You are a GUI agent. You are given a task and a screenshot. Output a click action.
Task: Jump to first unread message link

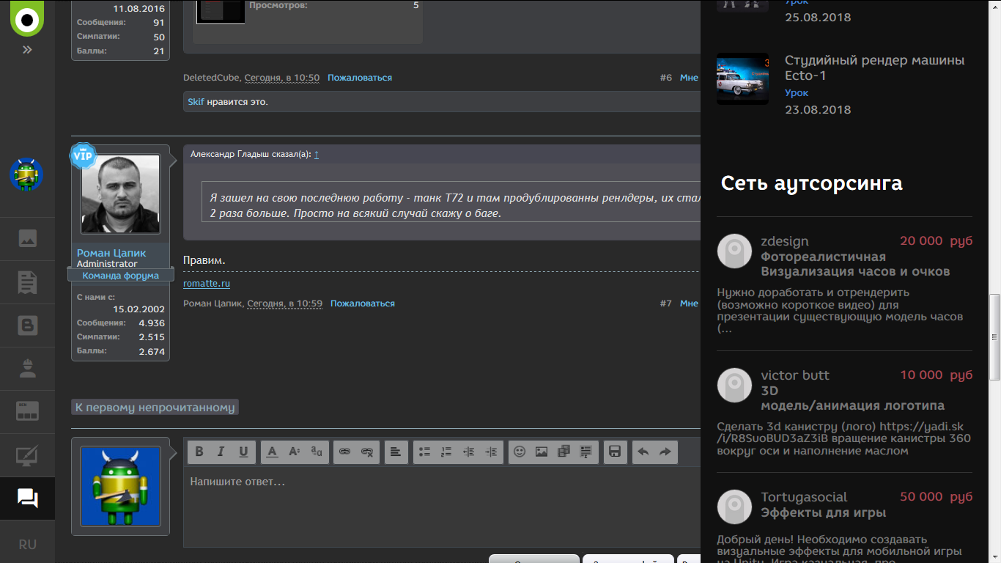pyautogui.click(x=155, y=408)
